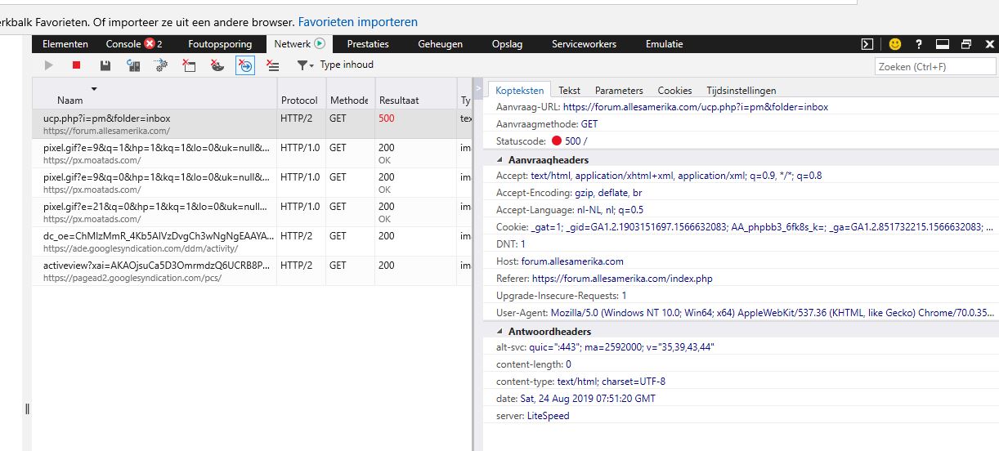Open the change proxy settings icon
999x451 pixels.
[x=161, y=65]
